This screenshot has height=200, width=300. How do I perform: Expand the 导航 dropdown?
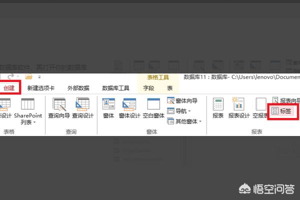(182, 111)
